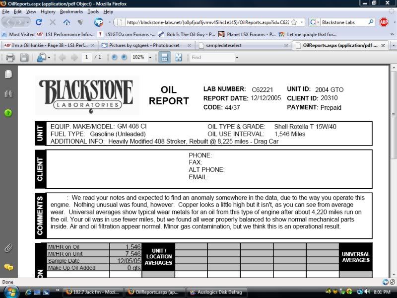Click the volume icon in system tray
Viewport: 397px width, 298px height.
(x=367, y=292)
